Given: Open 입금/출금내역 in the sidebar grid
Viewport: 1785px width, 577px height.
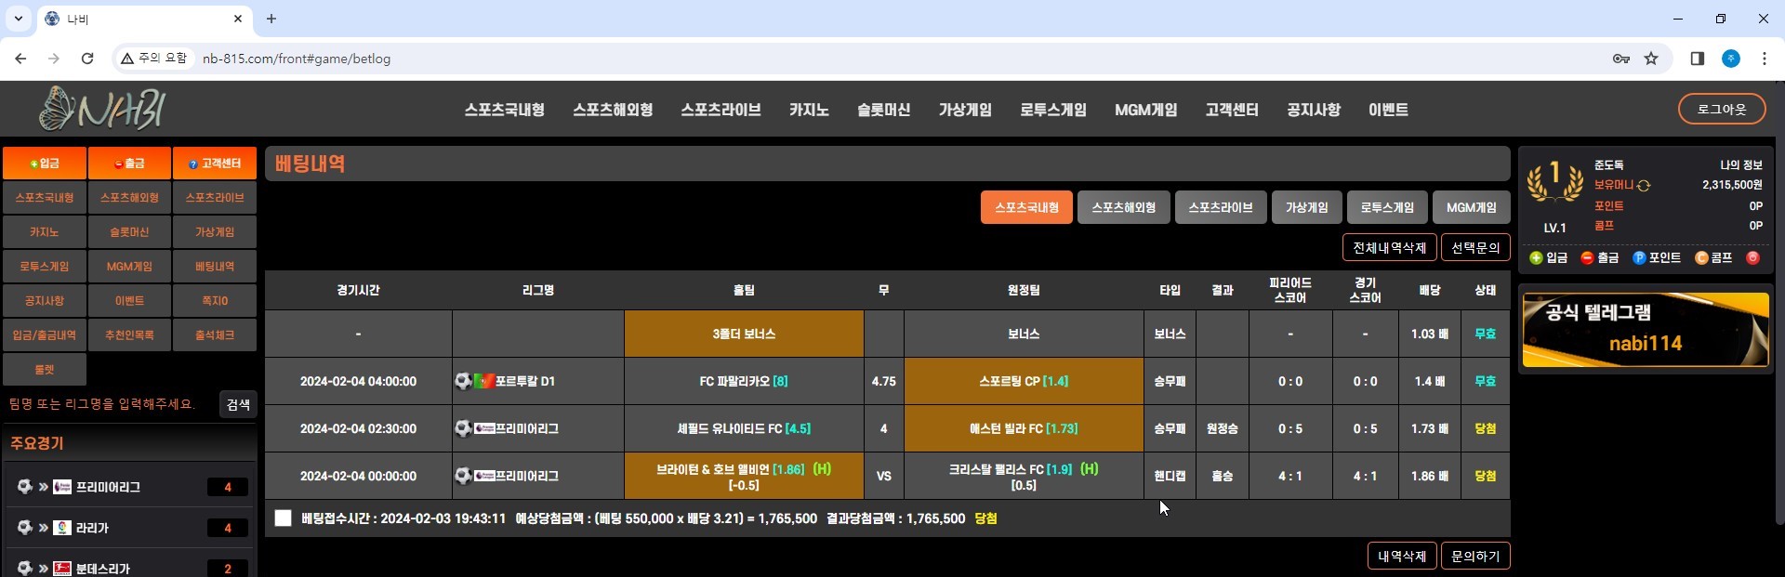Looking at the screenshot, I should coord(45,334).
